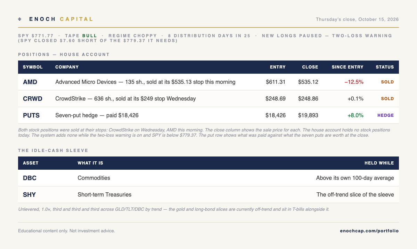Click the Advanced Micro Devices company description

pos(145,82)
